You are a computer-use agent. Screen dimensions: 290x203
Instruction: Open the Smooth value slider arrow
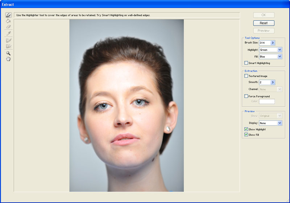click(273, 83)
